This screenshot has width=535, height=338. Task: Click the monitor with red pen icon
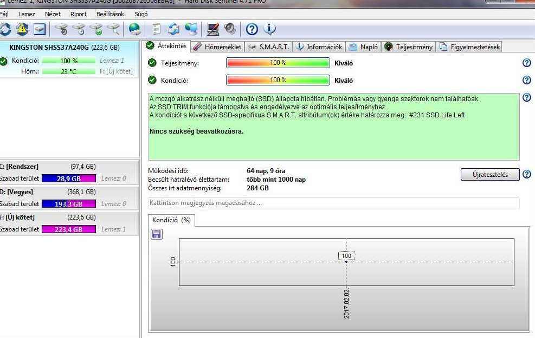pyautogui.click(x=213, y=29)
